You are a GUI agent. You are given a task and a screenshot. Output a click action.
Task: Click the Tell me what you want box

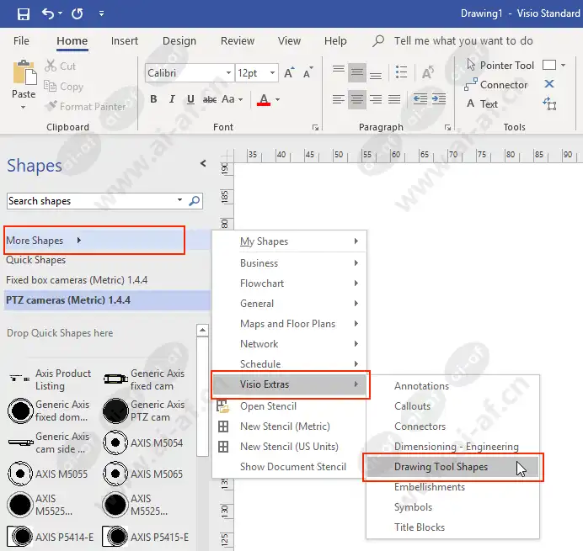coord(463,40)
